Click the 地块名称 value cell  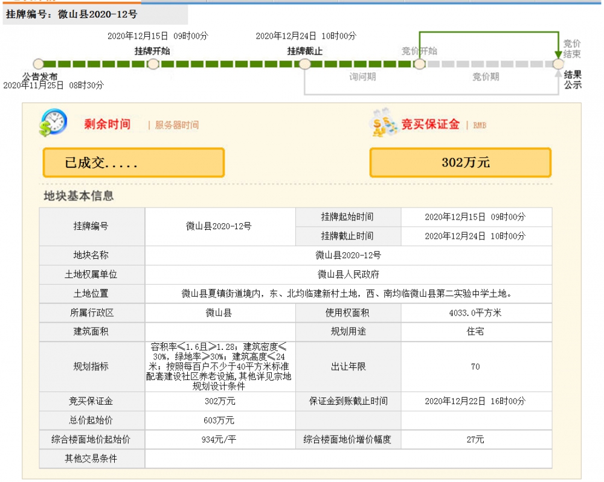349,255
